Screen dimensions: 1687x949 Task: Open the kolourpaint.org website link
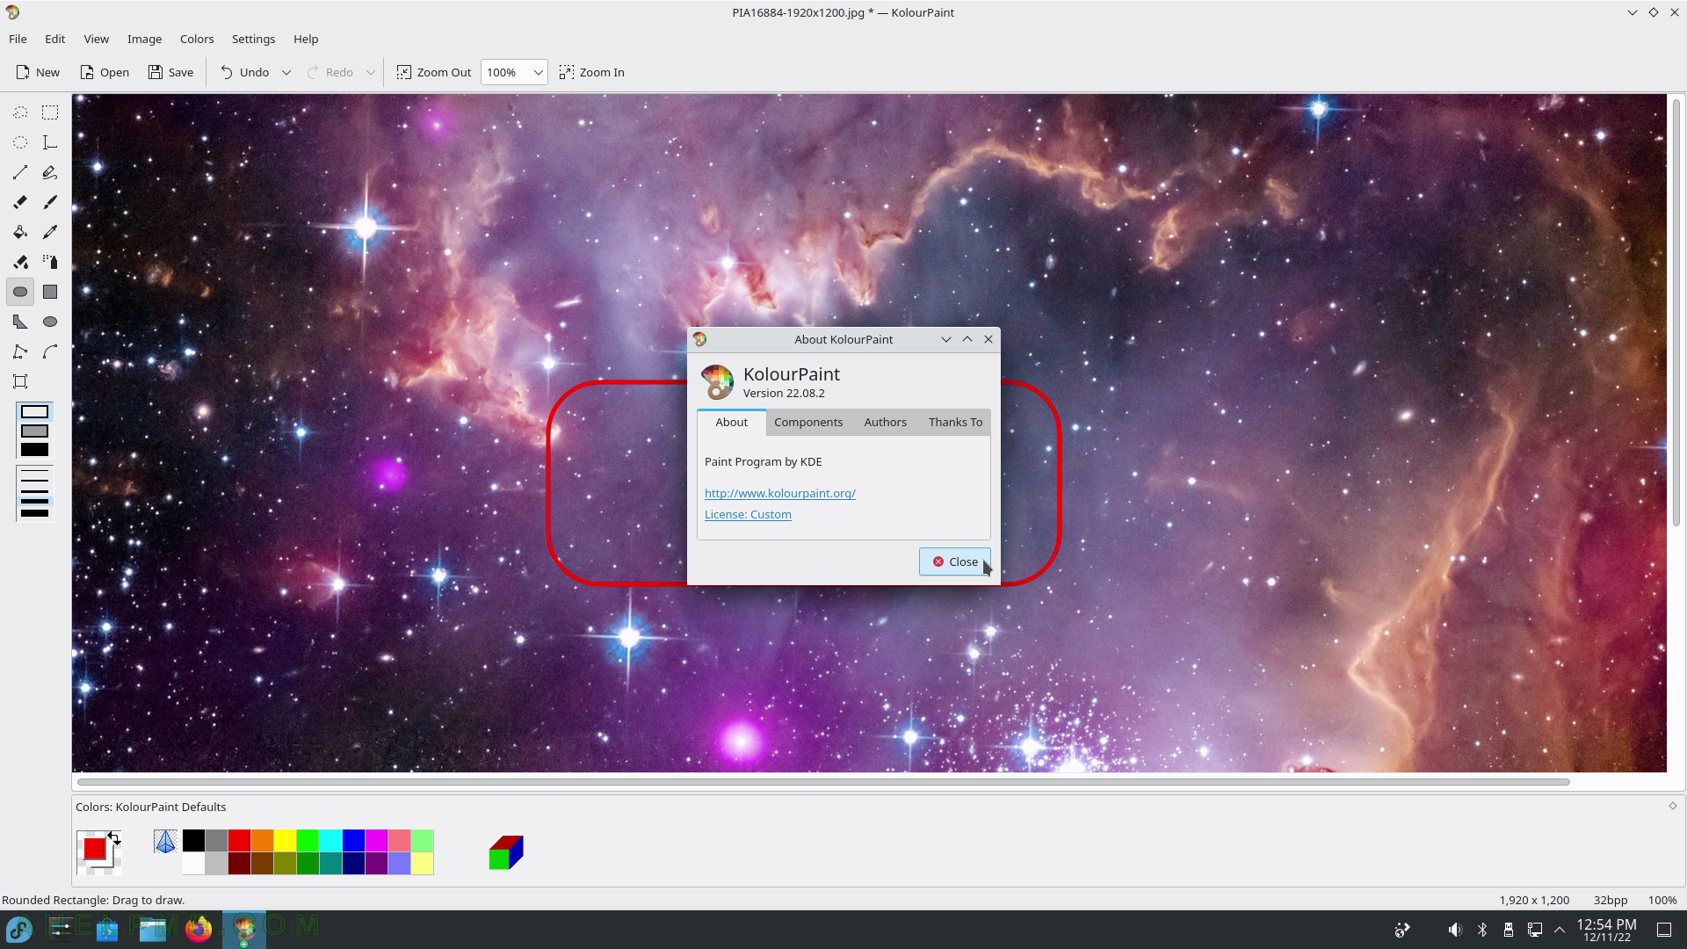(x=780, y=494)
